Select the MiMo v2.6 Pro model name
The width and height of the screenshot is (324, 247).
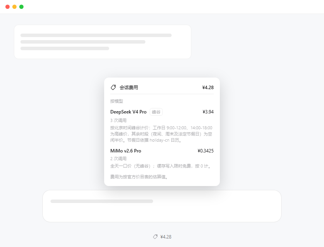click(x=126, y=151)
